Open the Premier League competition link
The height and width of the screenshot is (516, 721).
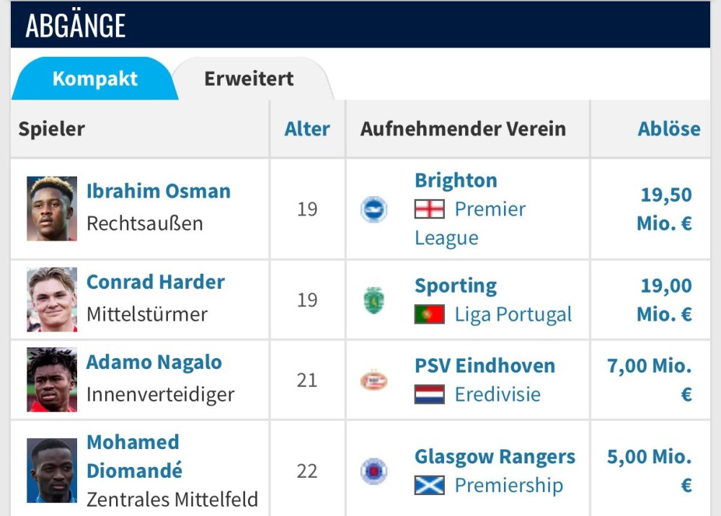click(490, 210)
